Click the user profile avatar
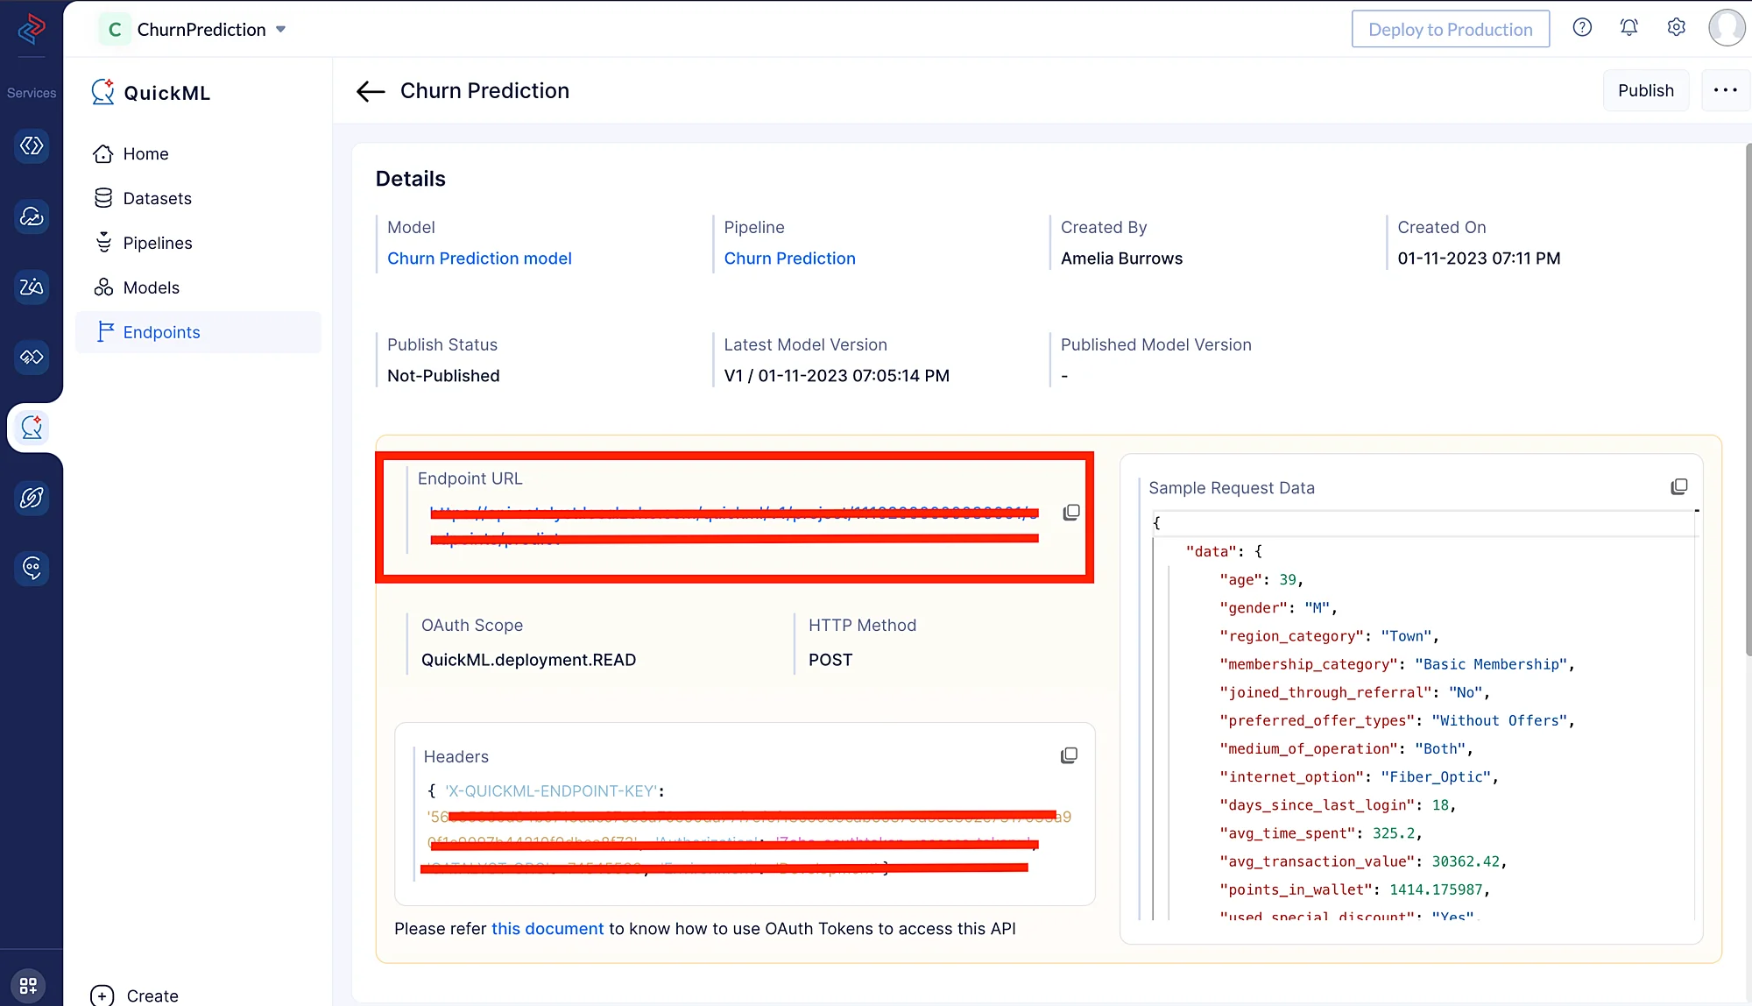This screenshot has width=1752, height=1006. click(1727, 28)
